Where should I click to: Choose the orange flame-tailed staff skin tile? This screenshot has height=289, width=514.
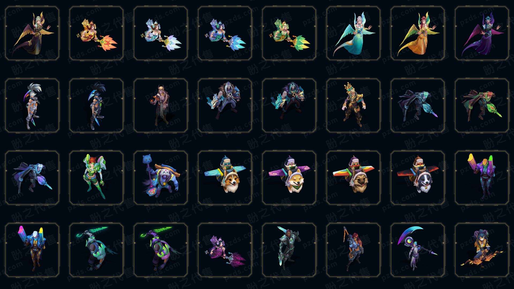coord(96,33)
